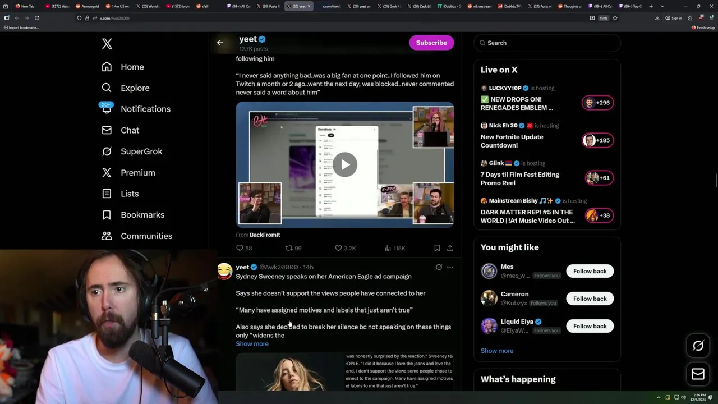Click the site security lock icon

[x=87, y=18]
